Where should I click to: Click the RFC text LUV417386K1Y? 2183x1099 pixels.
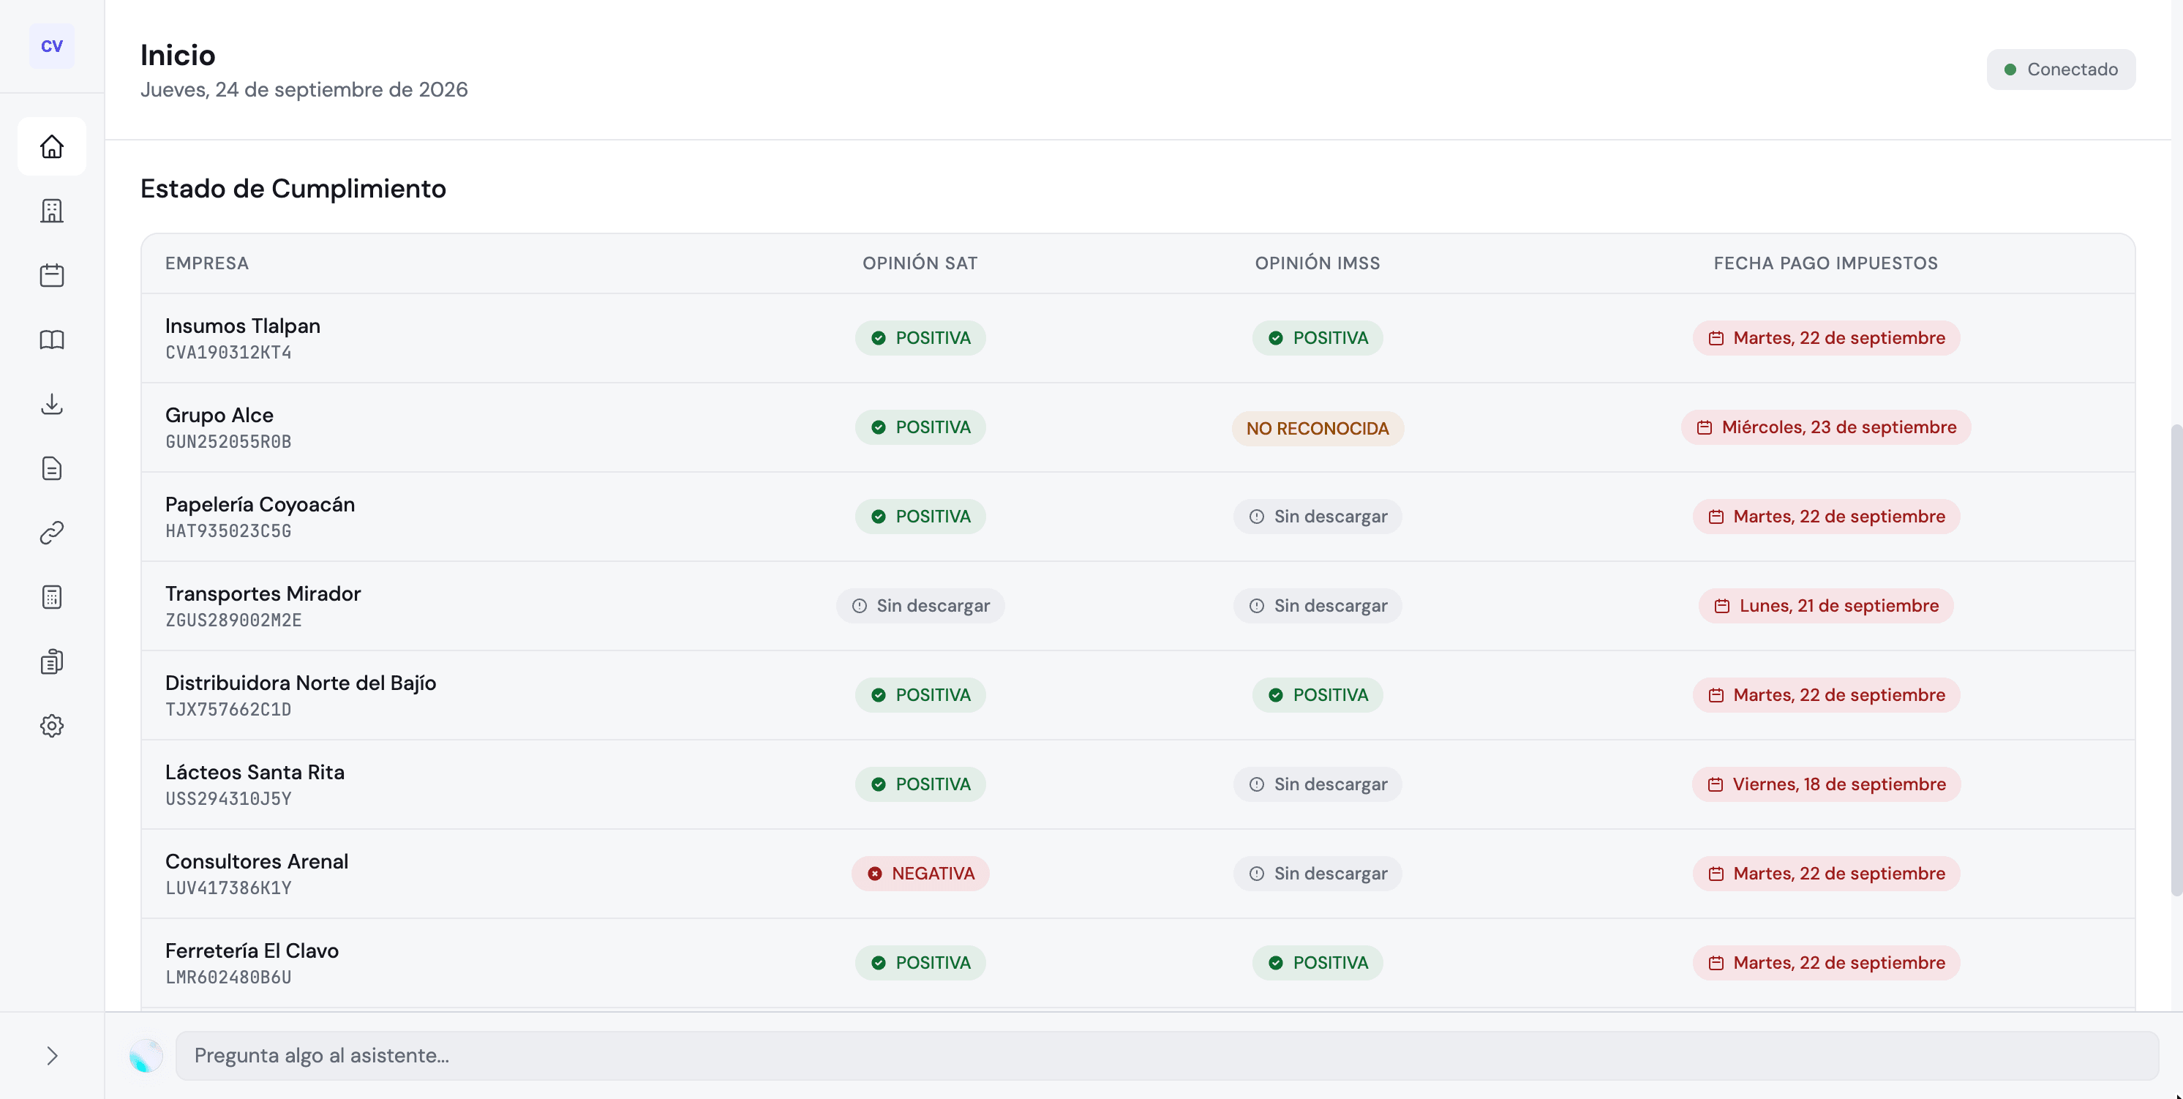[228, 889]
